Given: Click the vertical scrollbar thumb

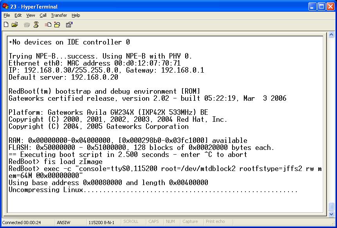Looking at the screenshot, I should tap(331, 207).
